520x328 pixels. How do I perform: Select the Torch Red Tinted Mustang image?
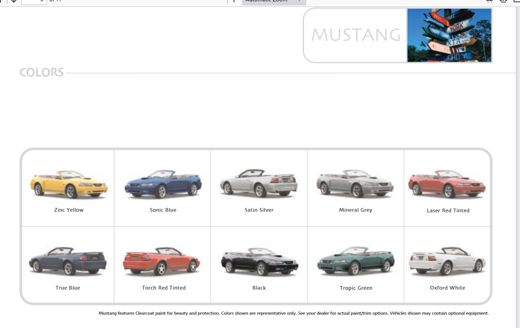tap(162, 261)
